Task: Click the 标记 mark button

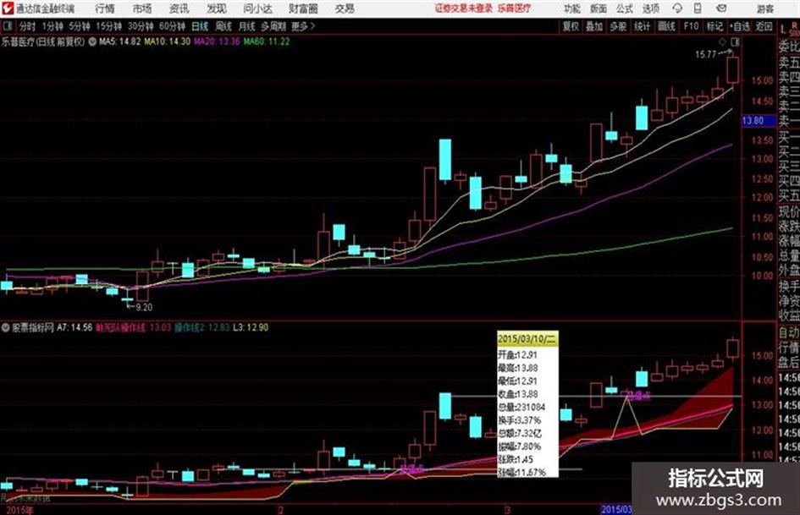Action: pos(714,26)
